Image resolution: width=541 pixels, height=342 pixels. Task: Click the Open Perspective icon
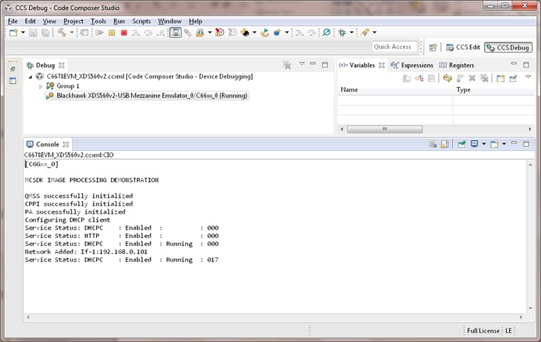pyautogui.click(x=433, y=47)
